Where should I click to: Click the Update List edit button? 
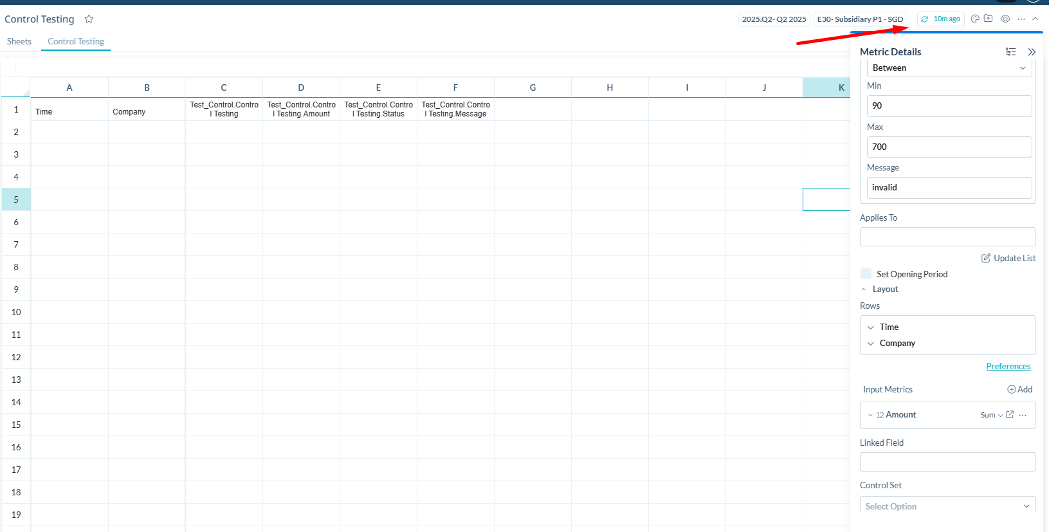1008,258
